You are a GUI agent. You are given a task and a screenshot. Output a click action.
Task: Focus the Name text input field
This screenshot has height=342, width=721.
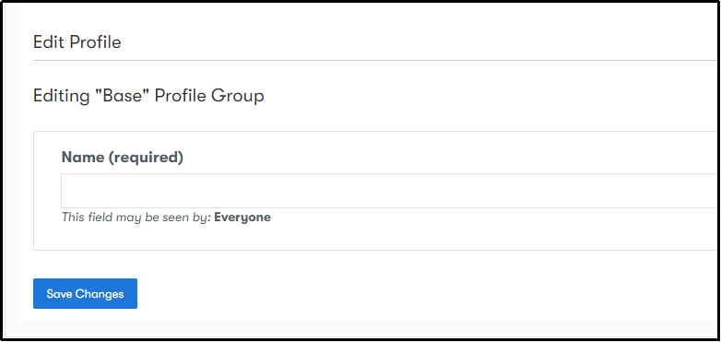click(389, 191)
